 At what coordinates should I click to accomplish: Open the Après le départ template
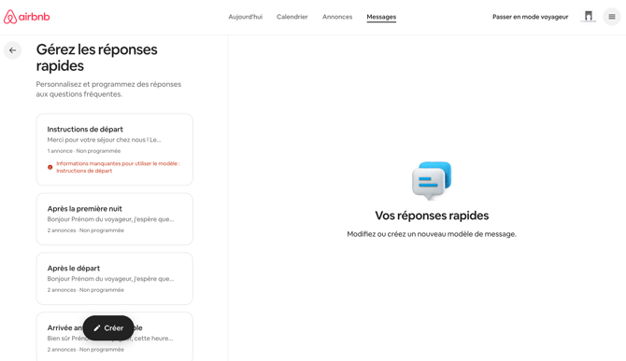point(115,279)
